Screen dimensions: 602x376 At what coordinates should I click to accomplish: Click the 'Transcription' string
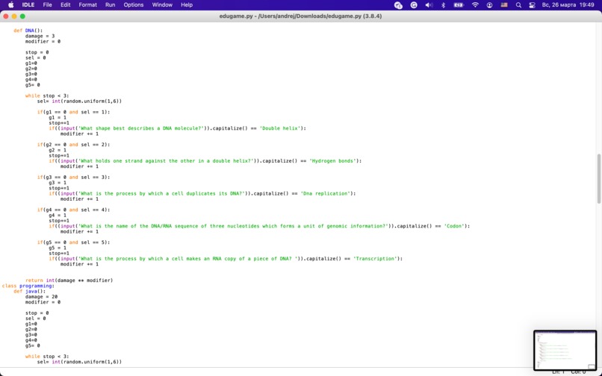[375, 259]
